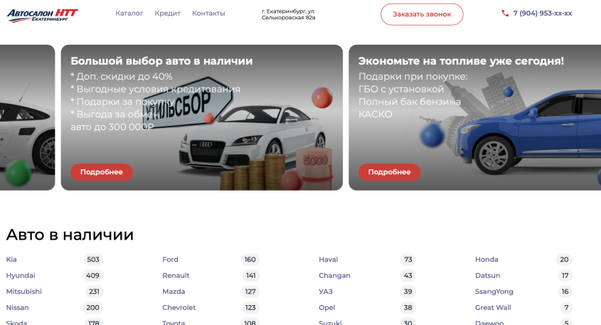Click the 127 count badge for Mazda
This screenshot has height=325, width=601.
click(x=250, y=292)
